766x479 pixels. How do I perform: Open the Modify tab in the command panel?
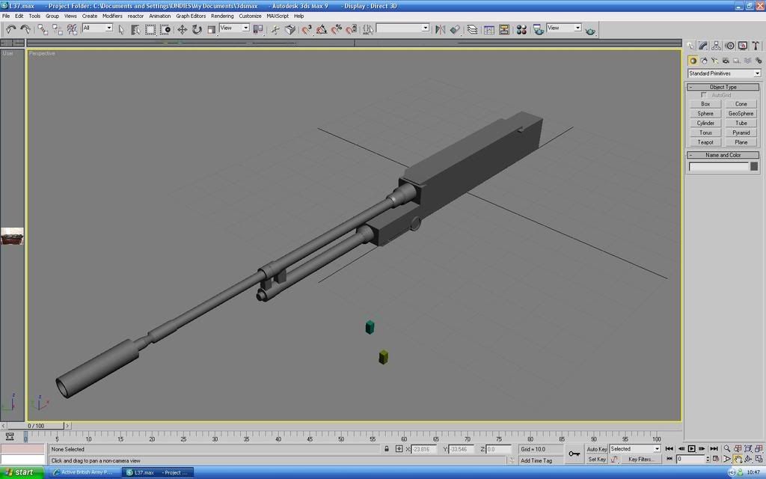point(704,46)
